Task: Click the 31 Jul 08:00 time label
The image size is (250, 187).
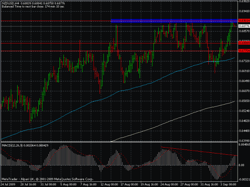Action: (48, 185)
